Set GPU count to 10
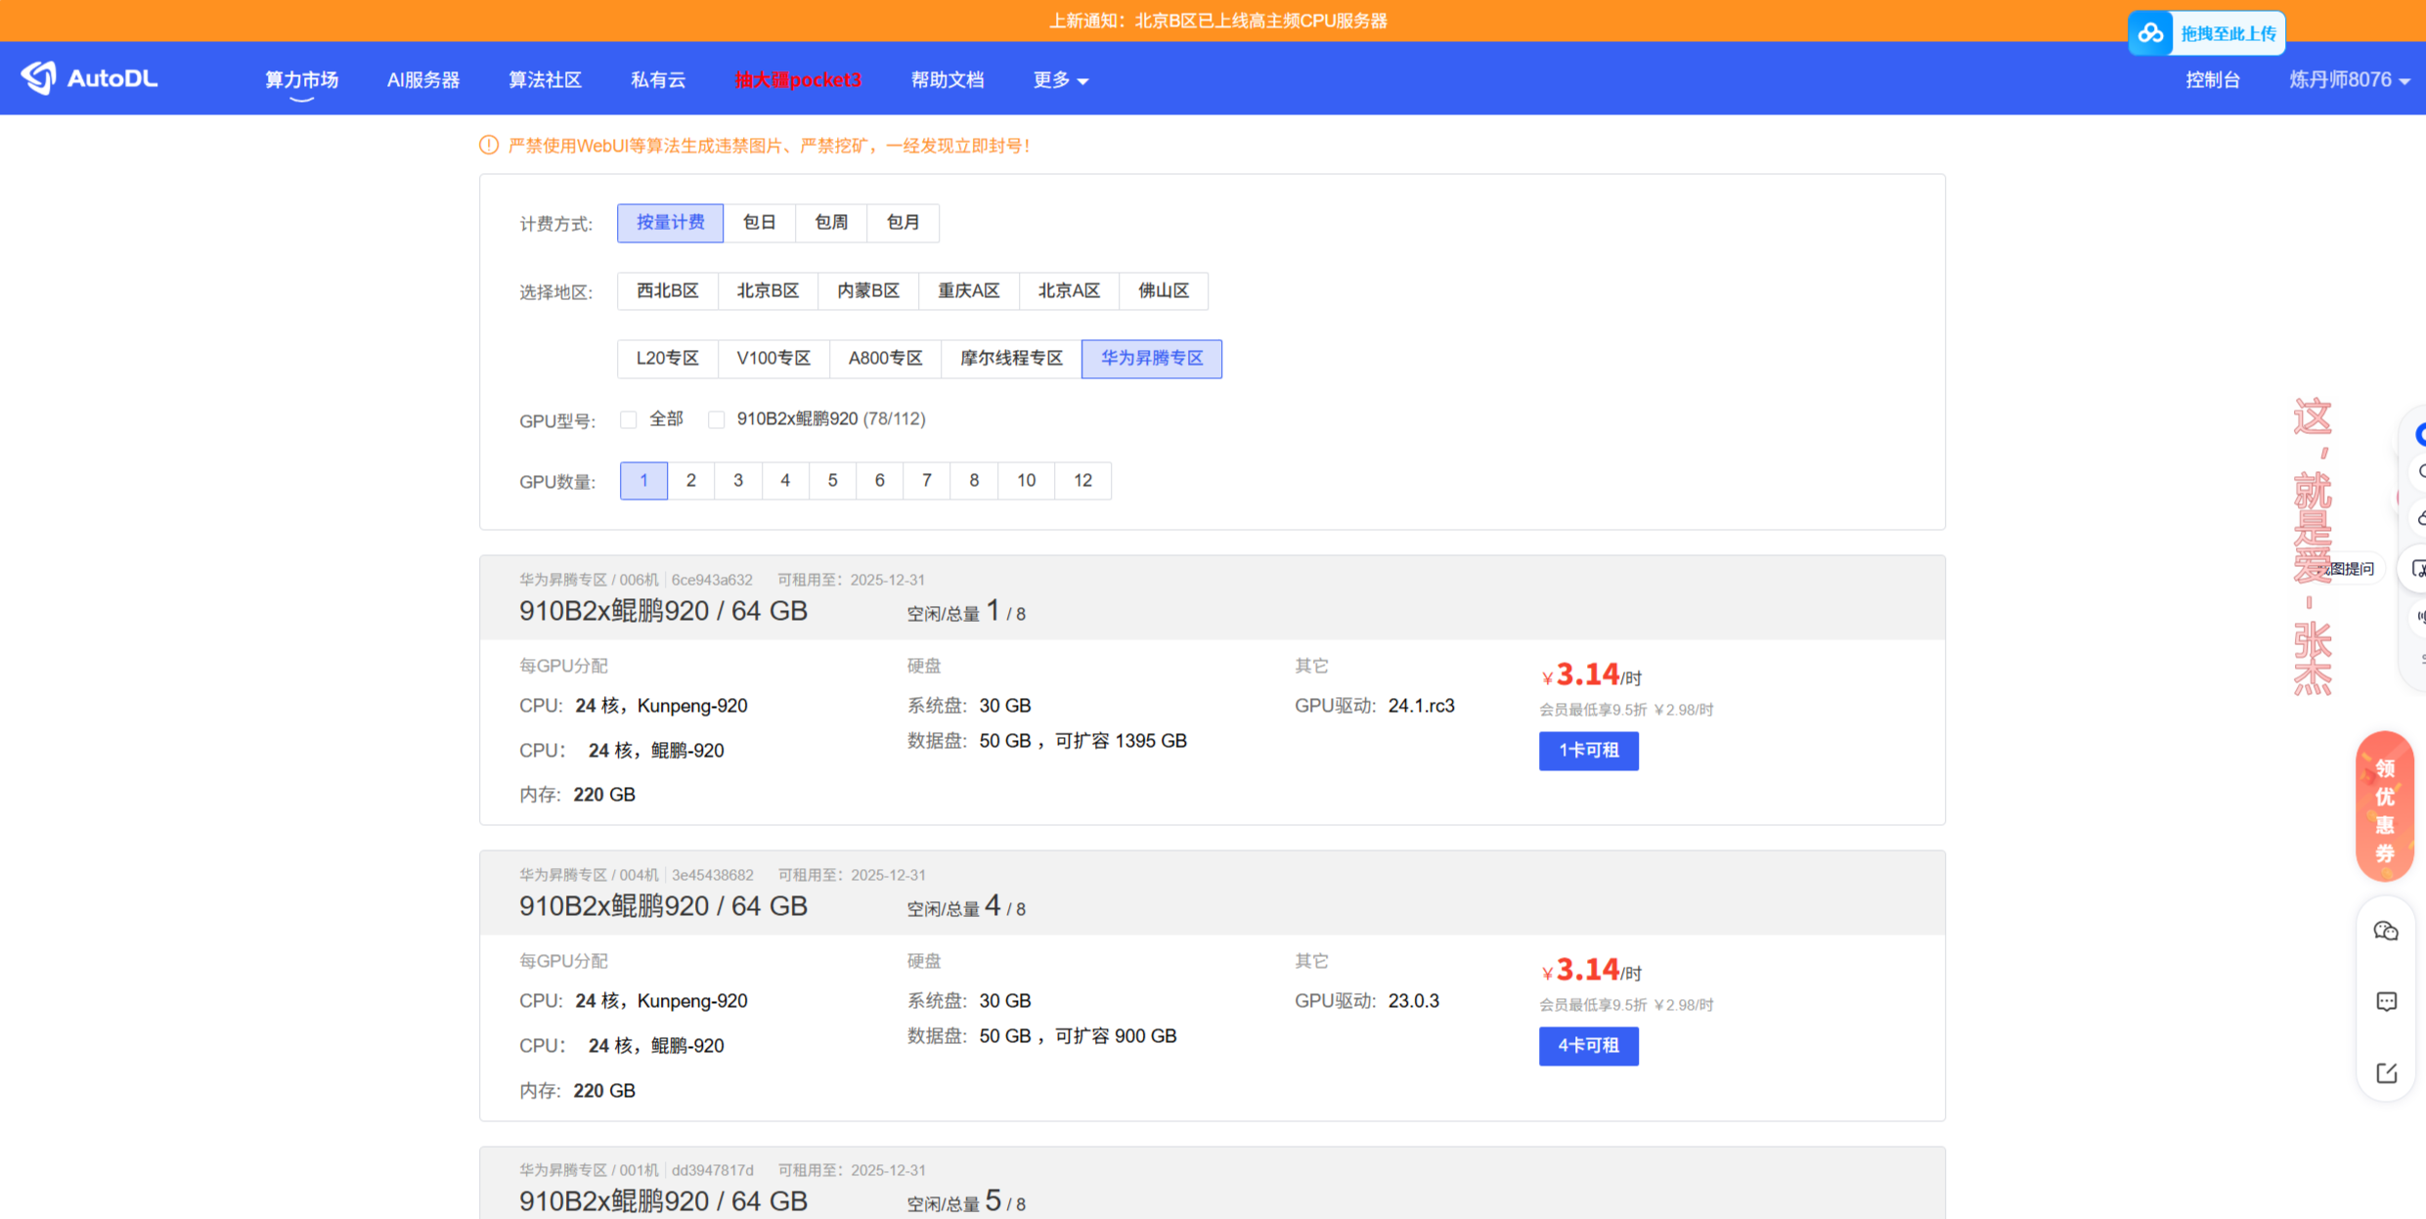Viewport: 2426px width, 1219px height. 1027,481
